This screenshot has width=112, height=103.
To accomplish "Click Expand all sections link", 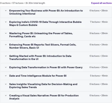I will (x=101, y=3).
